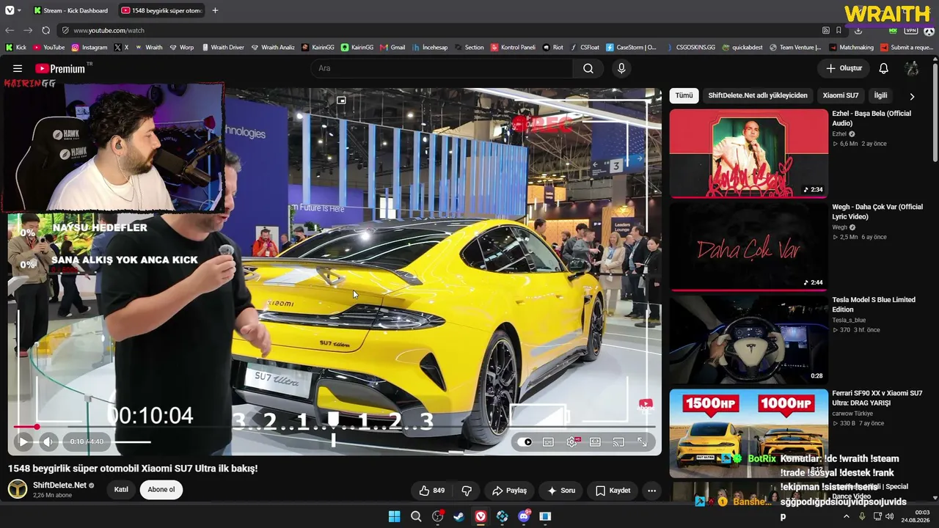Select the ShiftDelete.Net adlı yükleyiciden chip

point(758,95)
